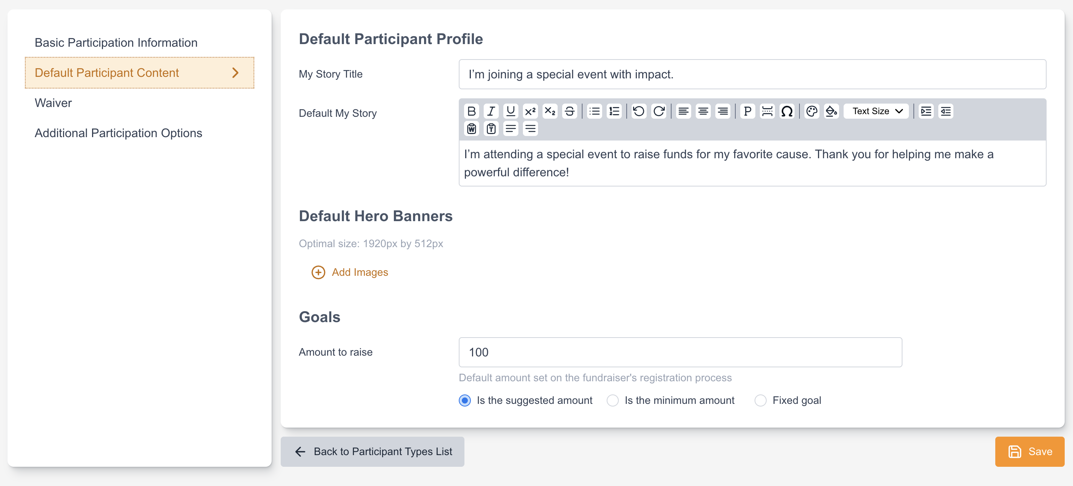Undo the last edit
Image resolution: width=1073 pixels, height=486 pixels.
[638, 111]
